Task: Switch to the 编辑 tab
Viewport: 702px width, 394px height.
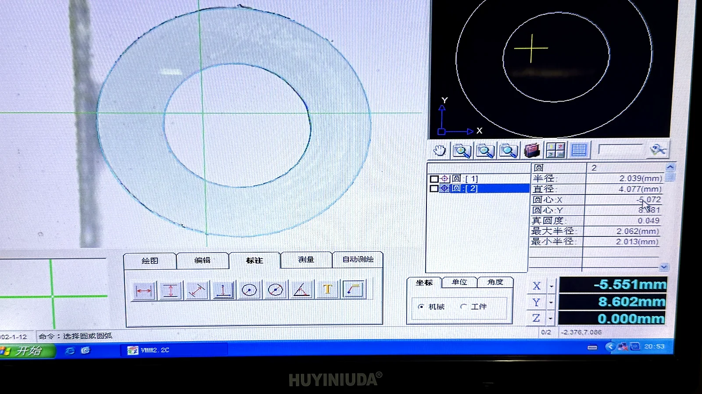Action: 202,260
